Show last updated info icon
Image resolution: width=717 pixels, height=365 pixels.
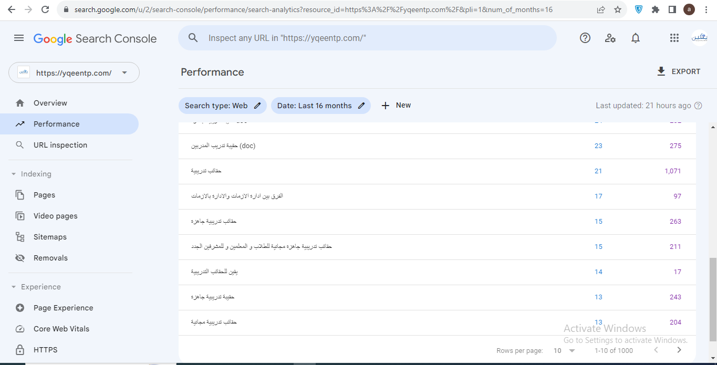click(698, 106)
